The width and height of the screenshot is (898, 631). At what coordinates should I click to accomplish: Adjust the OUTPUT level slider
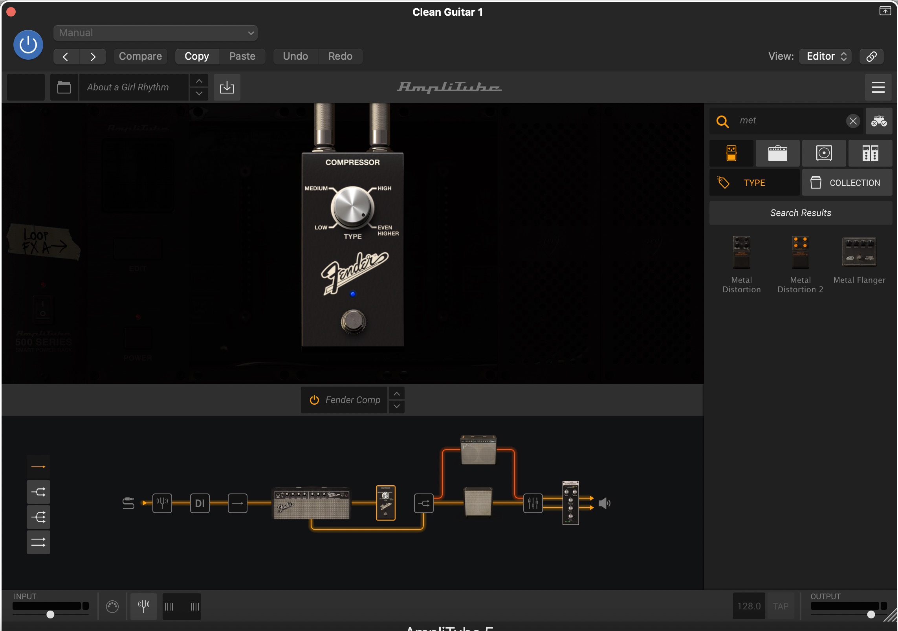871,614
